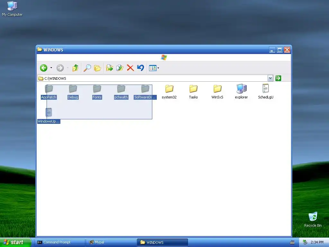Select the WindowsUp... log file

(49, 116)
